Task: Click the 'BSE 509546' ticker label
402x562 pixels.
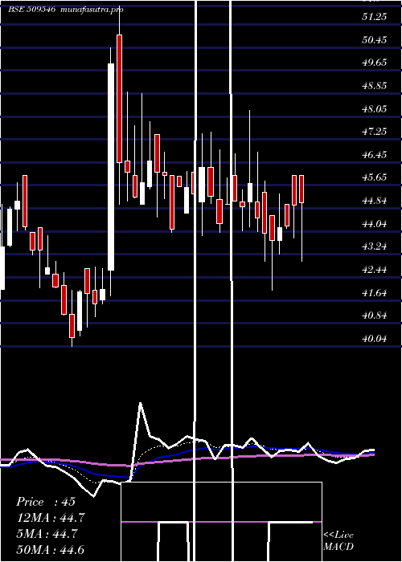Action: pyautogui.click(x=31, y=10)
